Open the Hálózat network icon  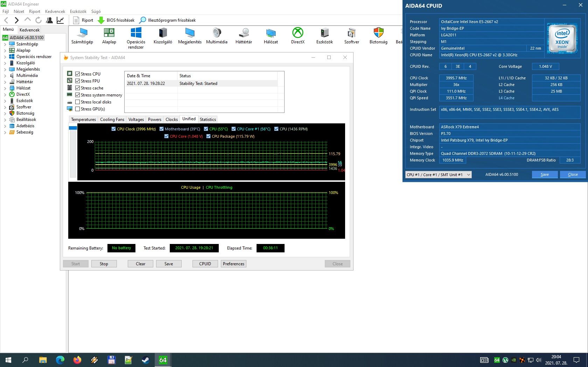pyautogui.click(x=271, y=33)
